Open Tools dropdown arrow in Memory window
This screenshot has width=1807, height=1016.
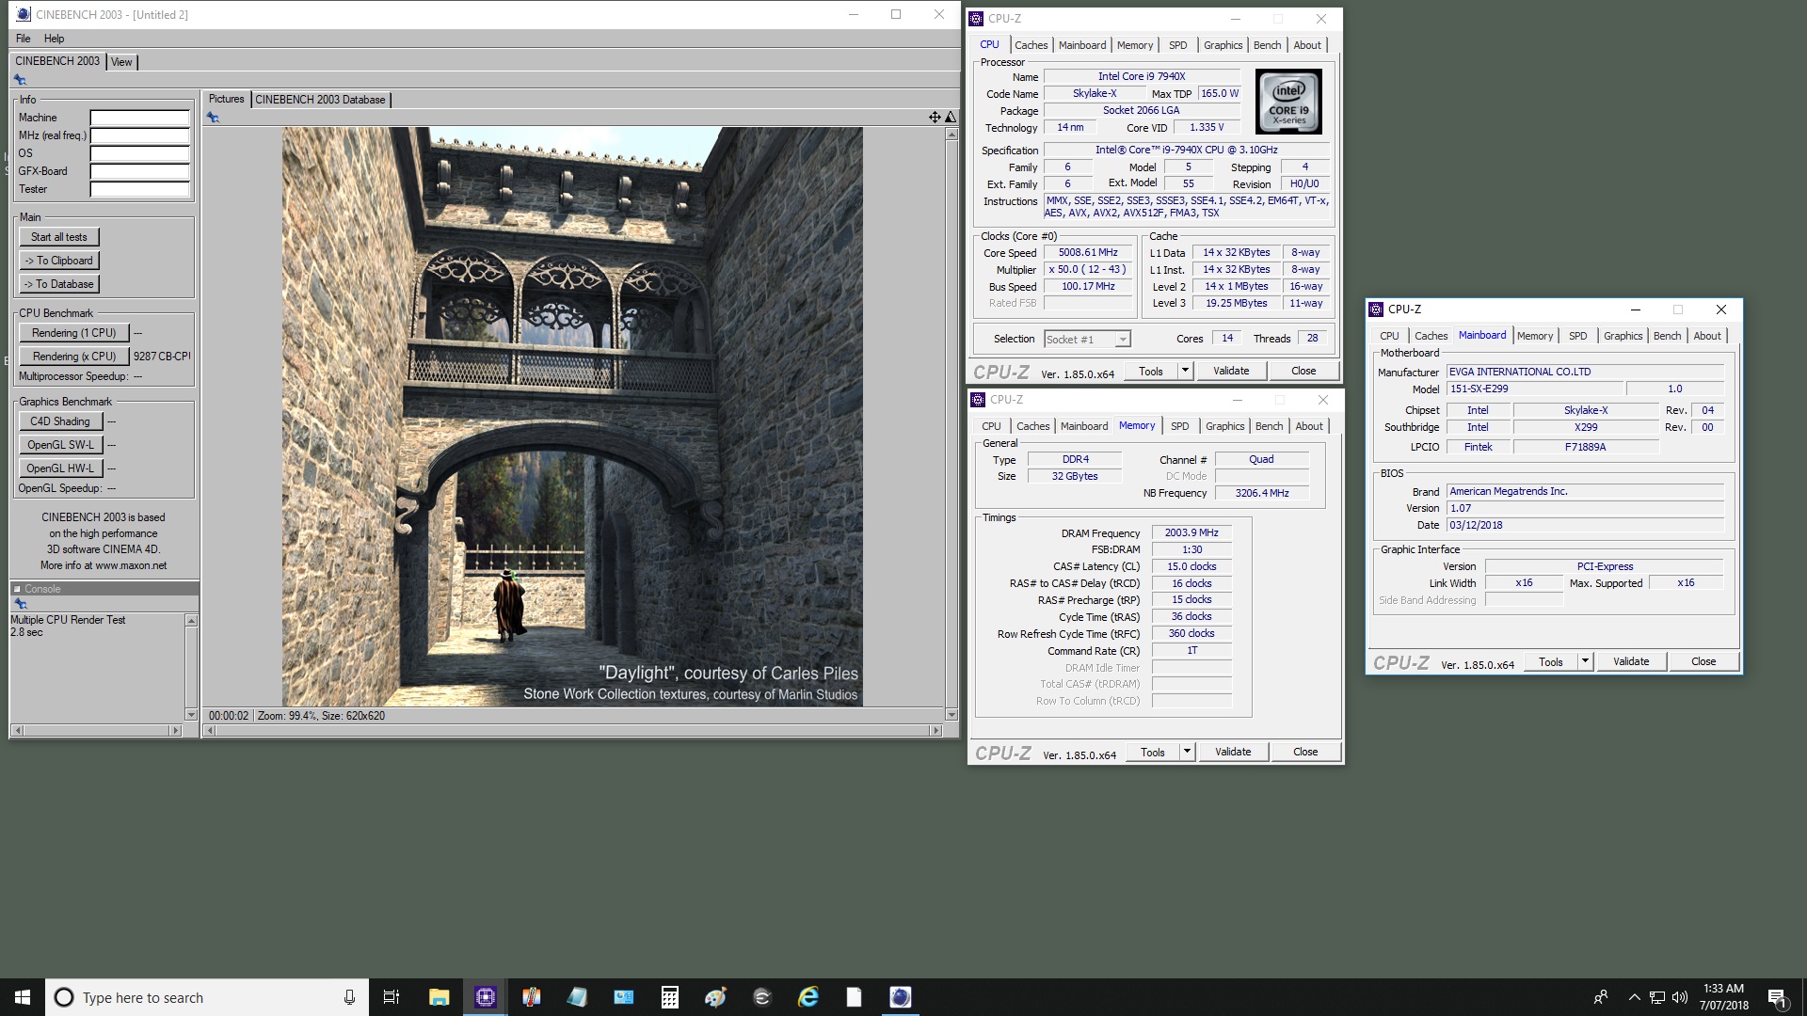[1187, 752]
